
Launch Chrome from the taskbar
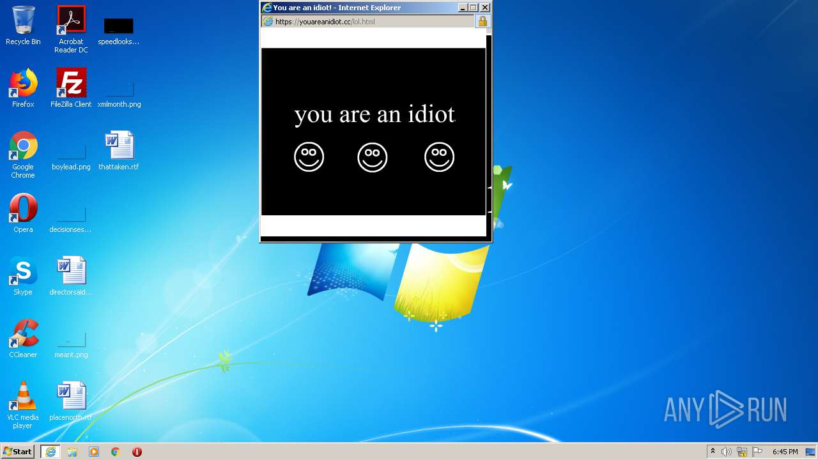coord(116,452)
